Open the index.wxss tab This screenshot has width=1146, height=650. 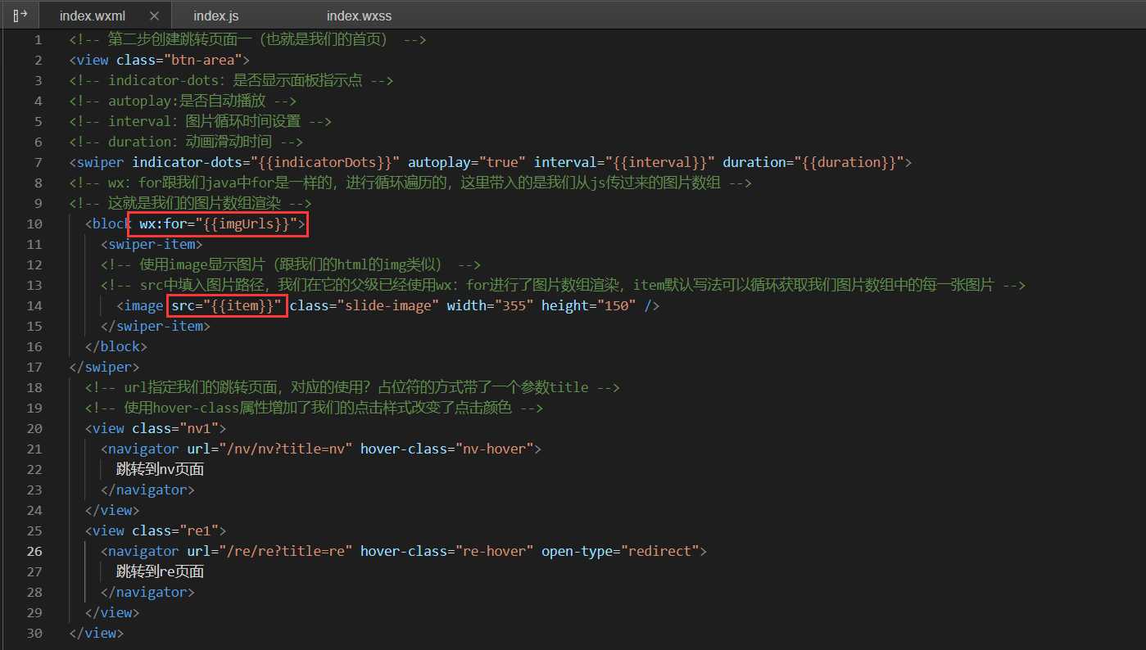360,16
